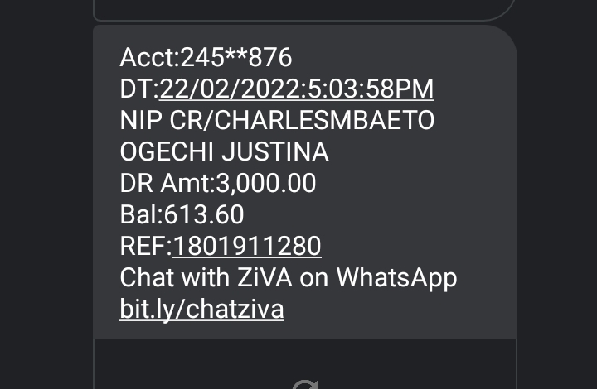The width and height of the screenshot is (597, 389).
Task: Select the DR Amt:3,000.00 line
Action: pos(218,183)
